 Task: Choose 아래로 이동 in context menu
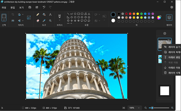[x=172, y=68]
